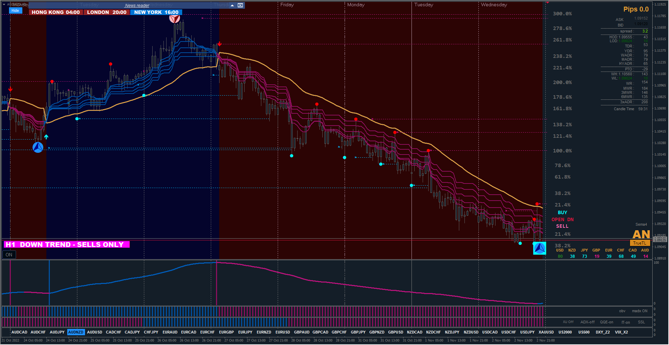Toggle the ON button below trend banner

point(9,255)
